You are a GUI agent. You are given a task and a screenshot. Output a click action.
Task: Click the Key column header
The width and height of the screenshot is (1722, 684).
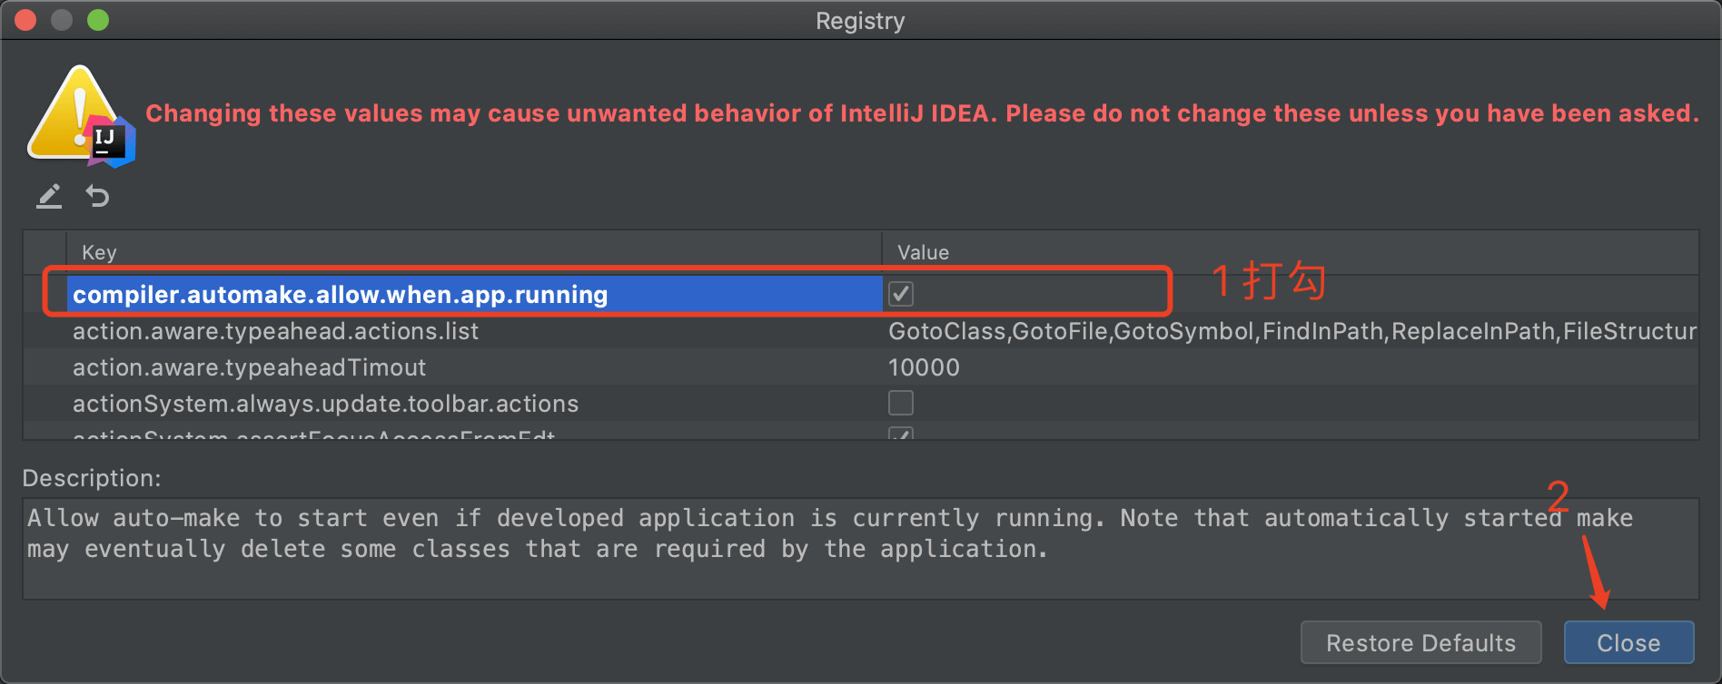tap(474, 252)
